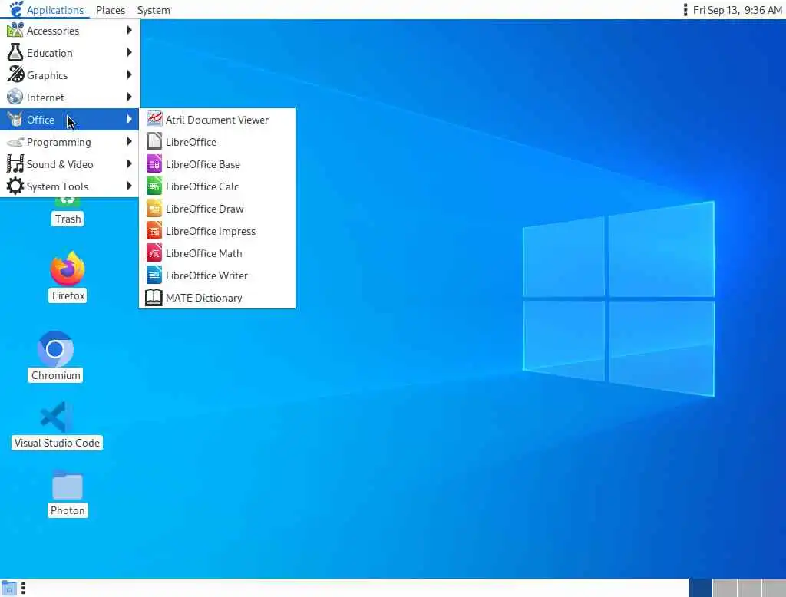
Task: Click the MATE Dictionary text label
Action: [x=203, y=298]
